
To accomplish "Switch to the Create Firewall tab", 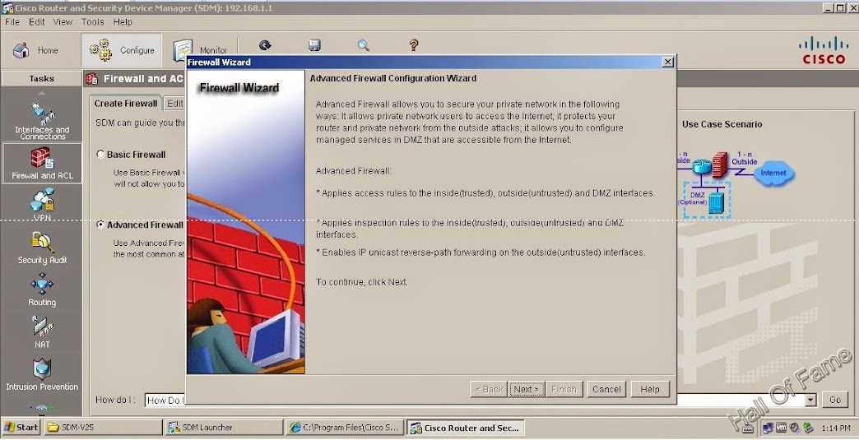I will [x=125, y=104].
